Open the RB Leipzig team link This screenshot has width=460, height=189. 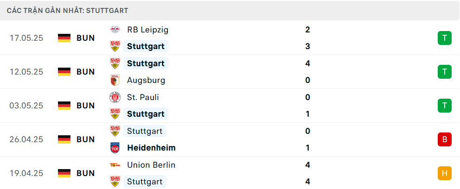(147, 30)
